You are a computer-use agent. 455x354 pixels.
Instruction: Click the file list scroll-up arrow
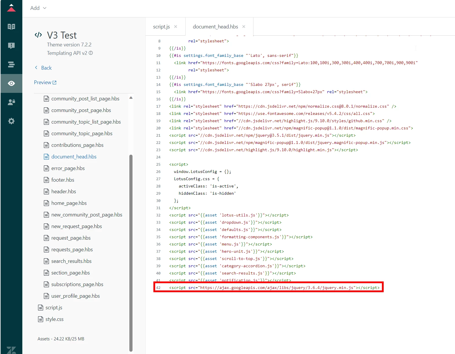[x=131, y=98]
